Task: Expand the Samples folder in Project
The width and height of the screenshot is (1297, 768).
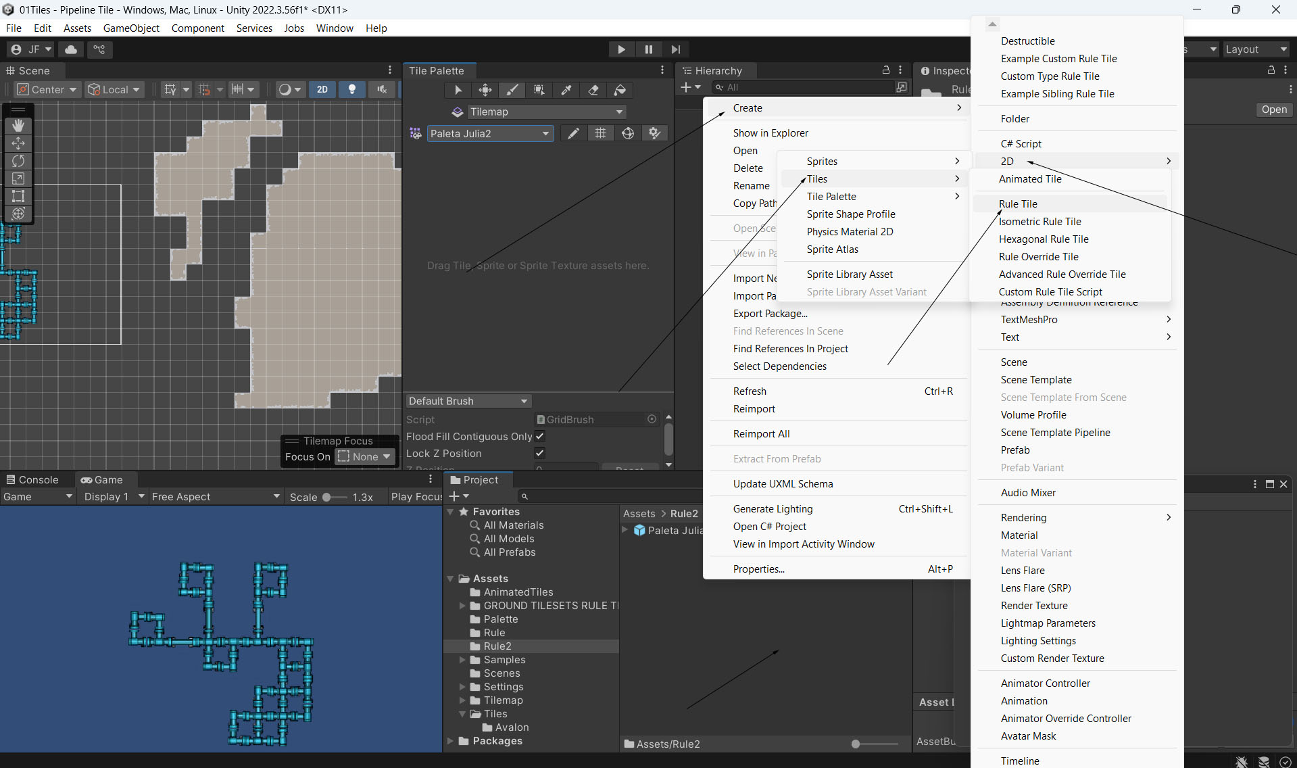Action: pyautogui.click(x=462, y=660)
